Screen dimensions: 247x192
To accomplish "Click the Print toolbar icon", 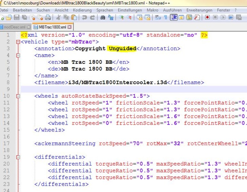I will [x=48, y=17].
